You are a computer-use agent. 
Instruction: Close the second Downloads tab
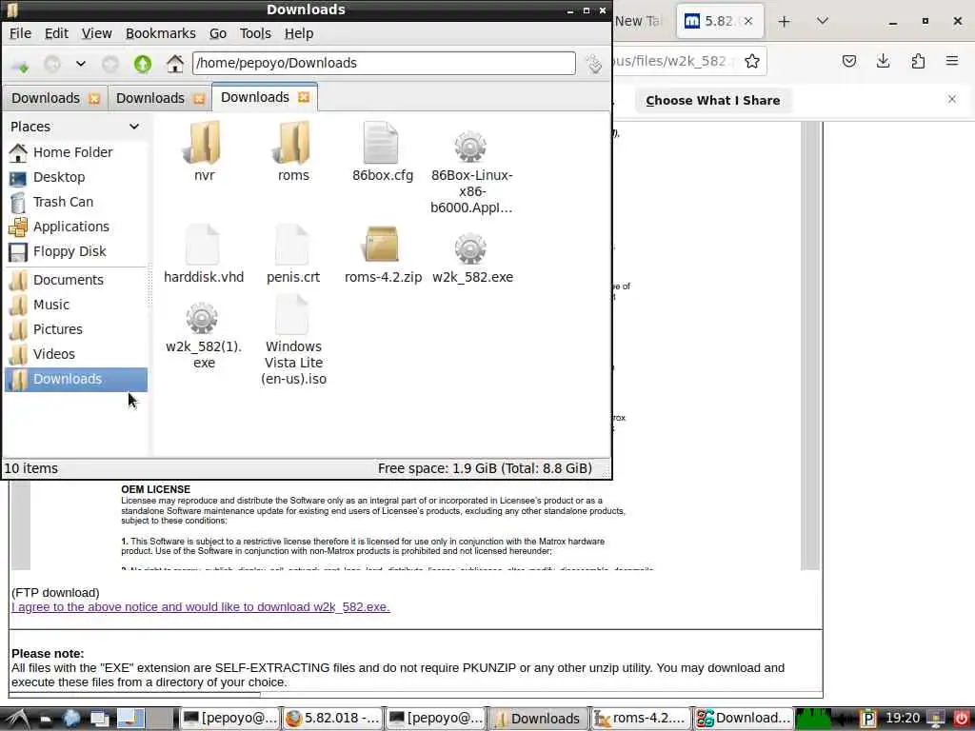[x=198, y=99]
